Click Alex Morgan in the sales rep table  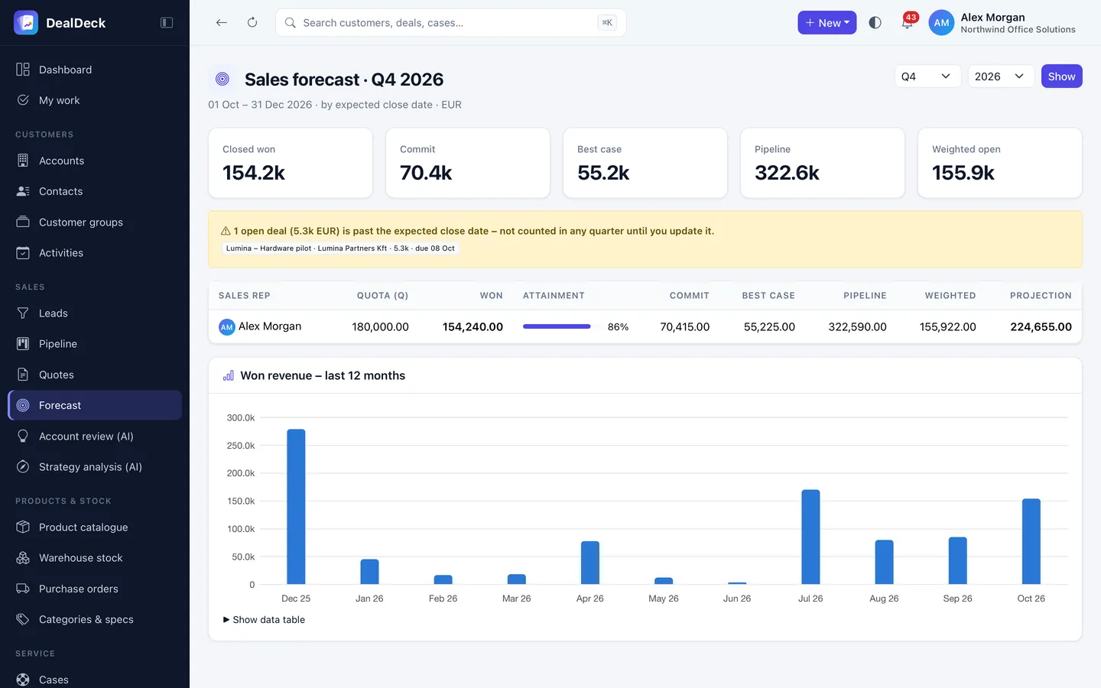pos(269,326)
